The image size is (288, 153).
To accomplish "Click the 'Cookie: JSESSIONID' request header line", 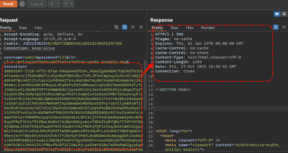I will [x=63, y=44].
